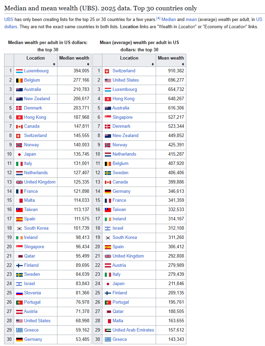Open Ireland link in median table
This screenshot has height=346, width=265.
coord(31,238)
